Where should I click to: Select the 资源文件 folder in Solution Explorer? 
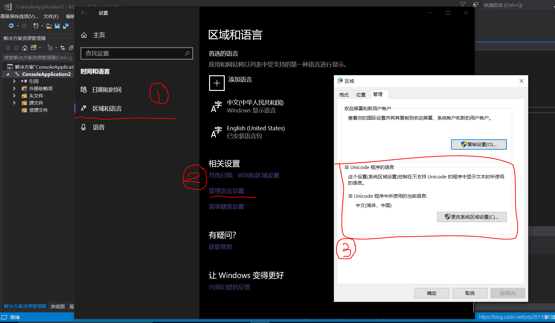coord(38,110)
